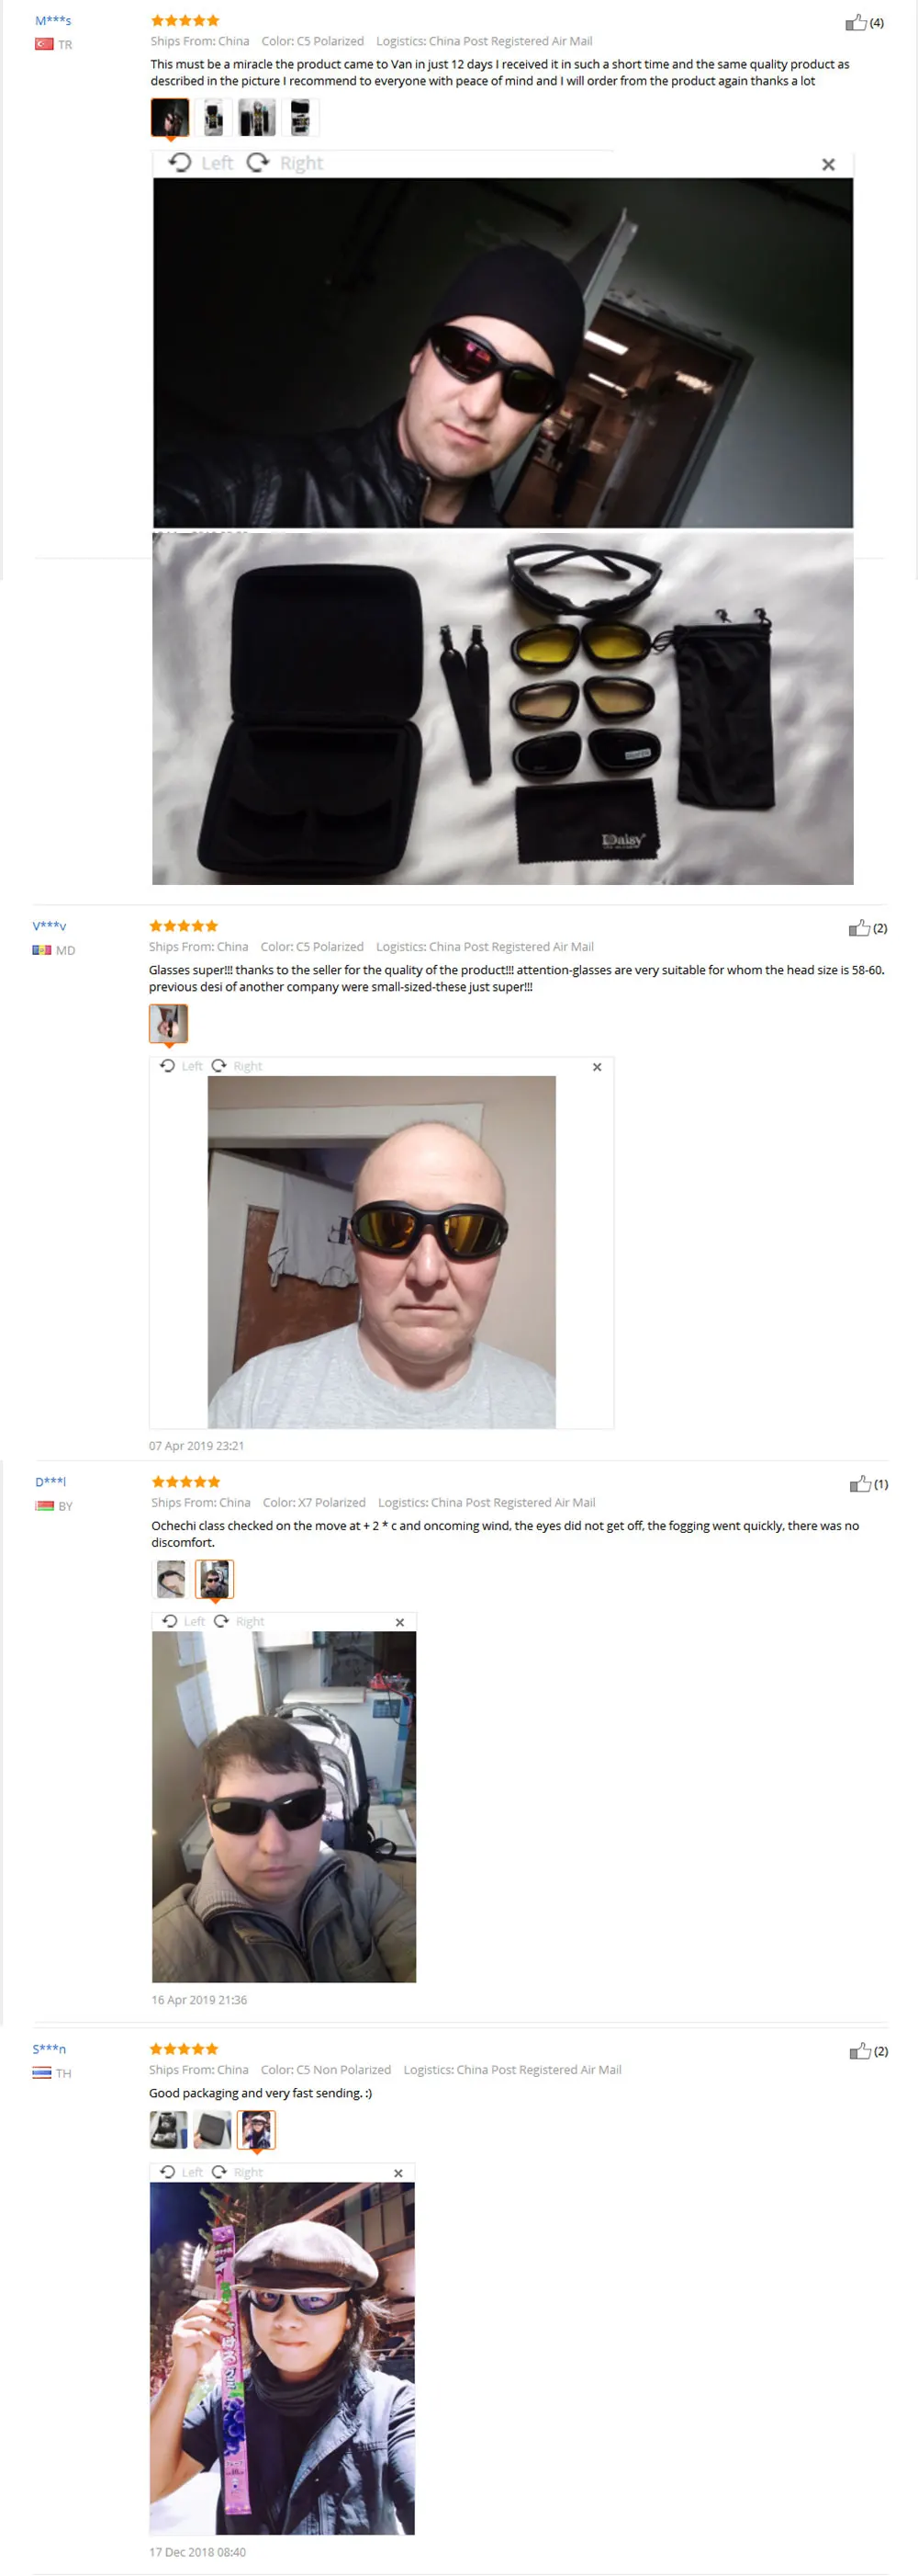The image size is (918, 2576).
Task: Select first thumbnail in D***l review
Action: 171,1579
